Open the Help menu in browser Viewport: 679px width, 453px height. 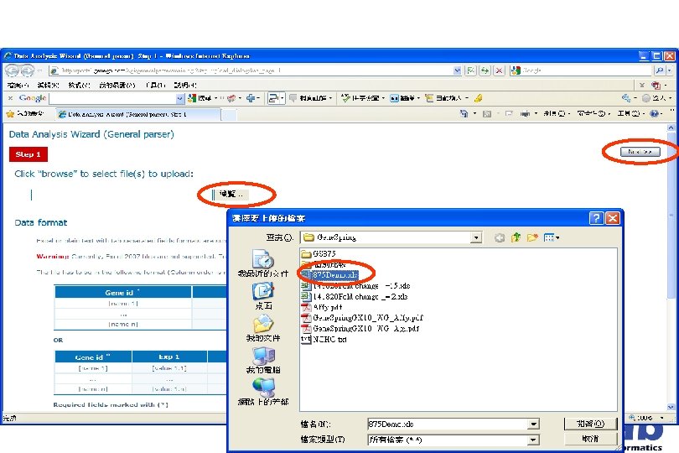185,85
